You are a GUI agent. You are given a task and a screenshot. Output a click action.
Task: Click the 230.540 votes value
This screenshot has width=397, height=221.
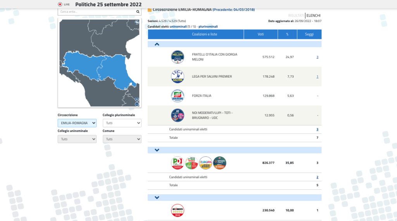point(268,211)
